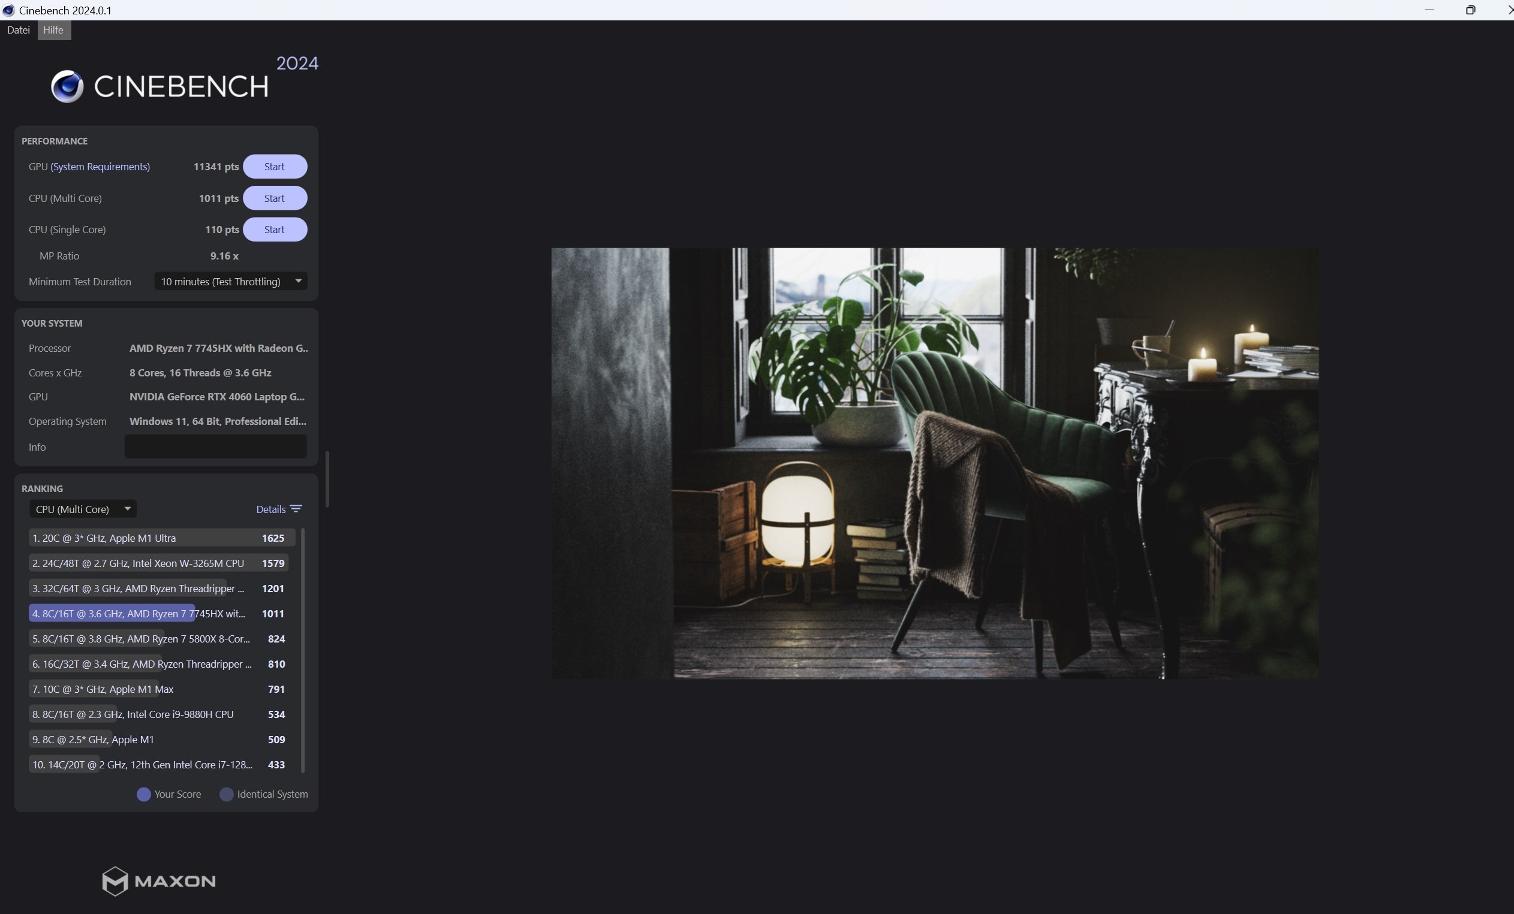The image size is (1514, 914).
Task: Open the Hilfe menu
Action: tap(53, 30)
